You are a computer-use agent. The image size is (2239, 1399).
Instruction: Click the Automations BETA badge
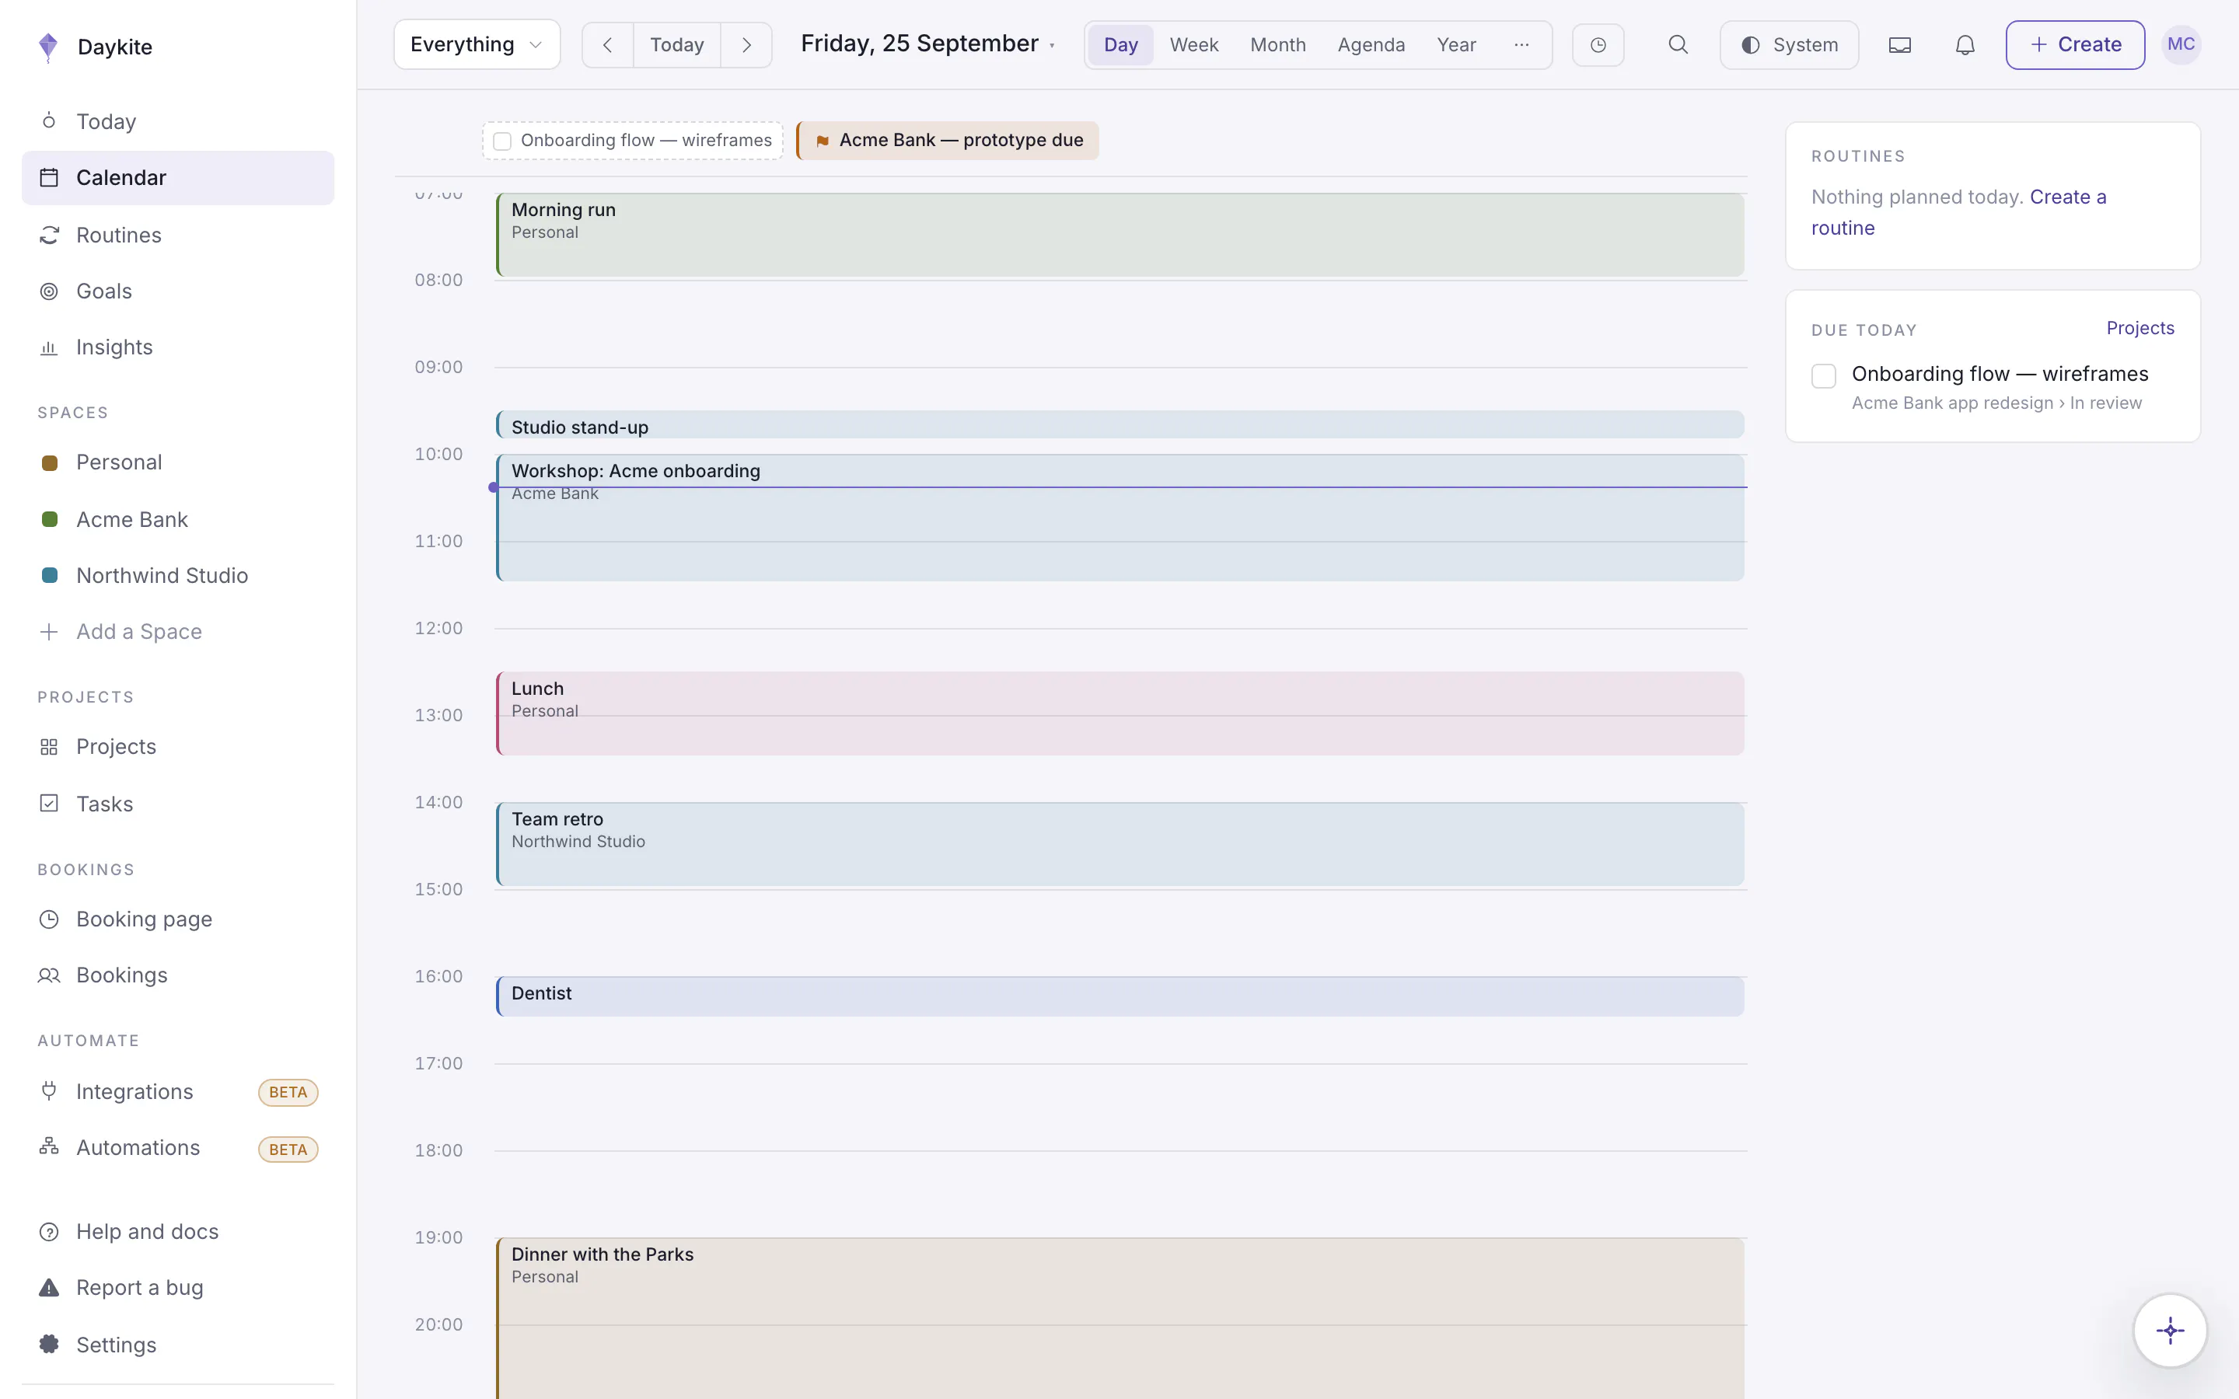(288, 1150)
